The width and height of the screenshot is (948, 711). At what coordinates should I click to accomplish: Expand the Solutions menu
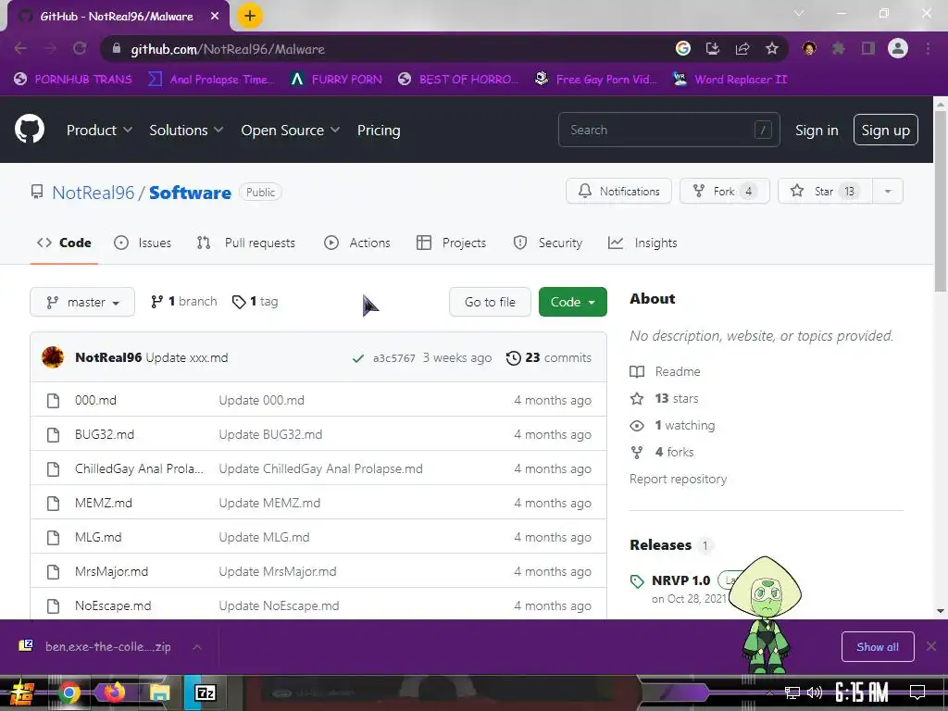click(186, 130)
